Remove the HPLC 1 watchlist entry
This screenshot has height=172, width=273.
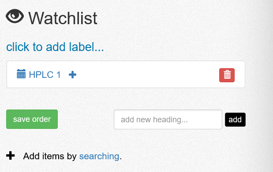click(227, 75)
